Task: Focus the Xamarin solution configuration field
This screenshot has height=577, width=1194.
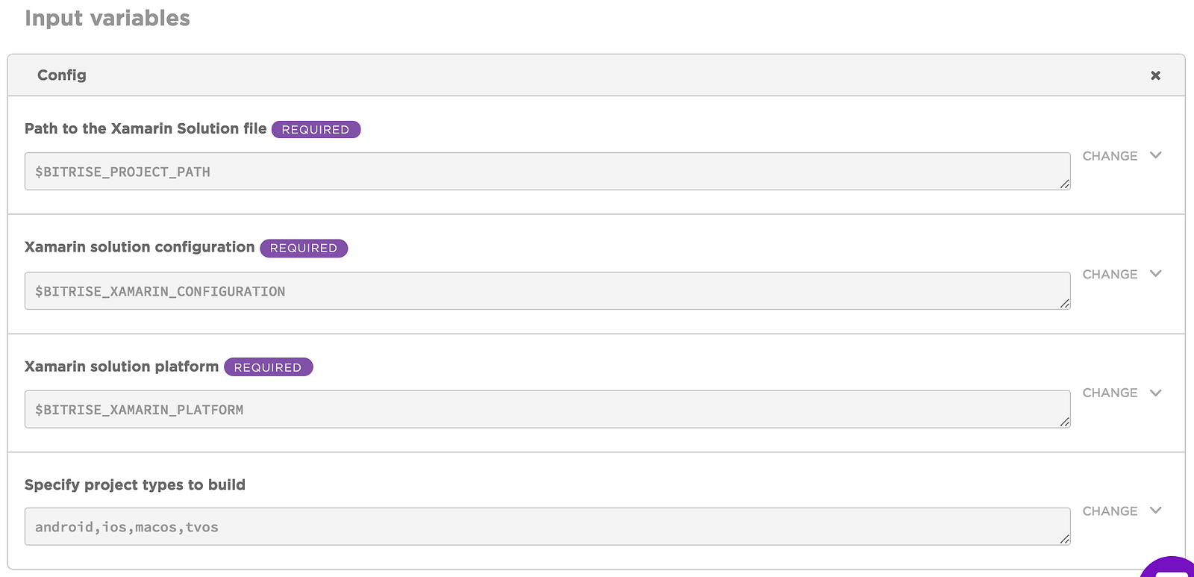Action: (x=547, y=291)
